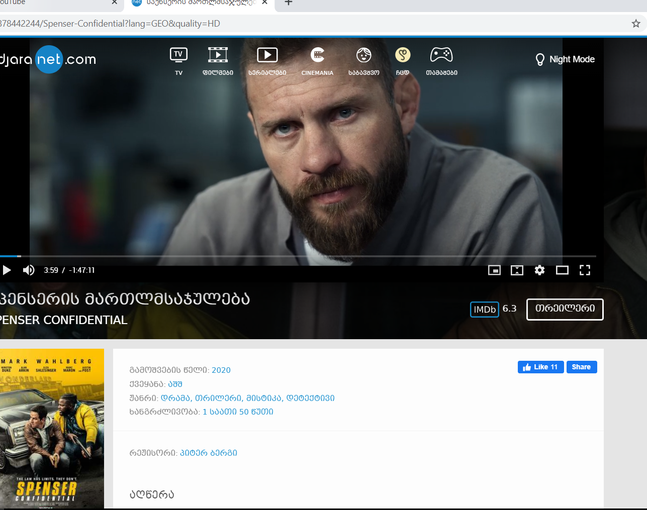Open the აშშ country link
The width and height of the screenshot is (647, 510).
175,384
